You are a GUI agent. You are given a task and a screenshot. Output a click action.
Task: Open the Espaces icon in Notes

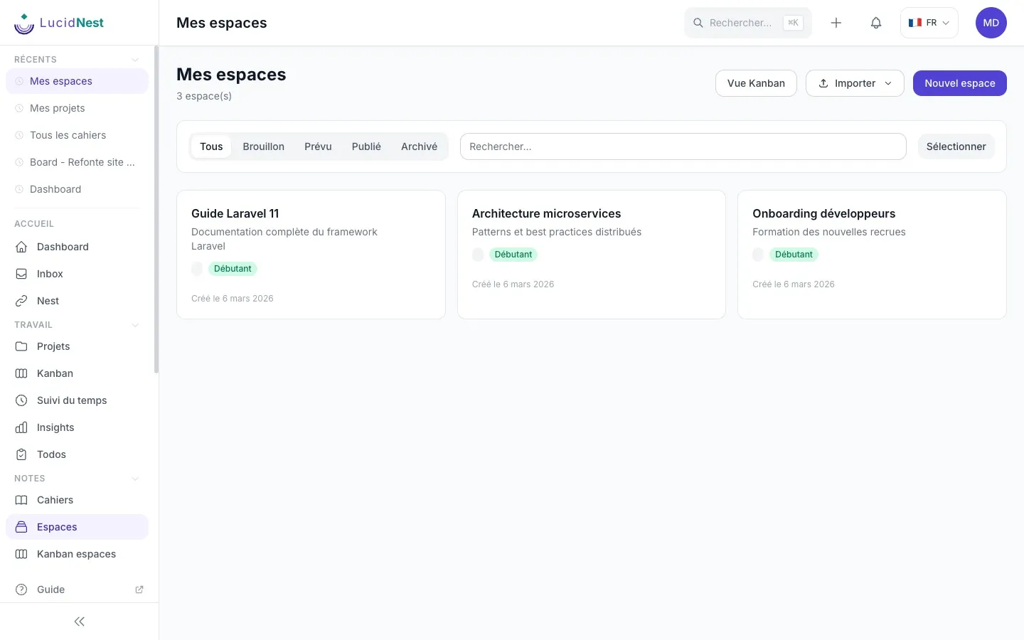tap(21, 527)
